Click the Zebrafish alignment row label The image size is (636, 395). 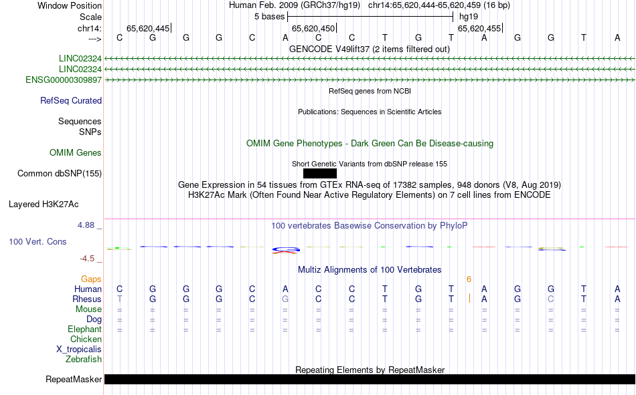click(84, 360)
